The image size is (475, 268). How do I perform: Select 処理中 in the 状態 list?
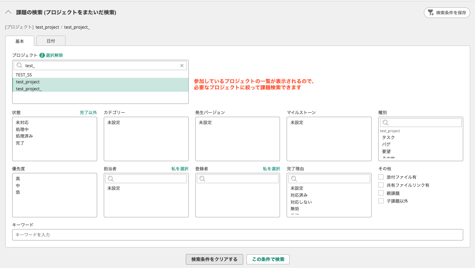click(22, 129)
